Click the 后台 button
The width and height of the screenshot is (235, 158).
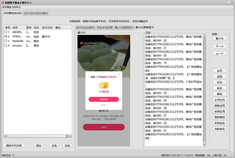click(x=219, y=82)
